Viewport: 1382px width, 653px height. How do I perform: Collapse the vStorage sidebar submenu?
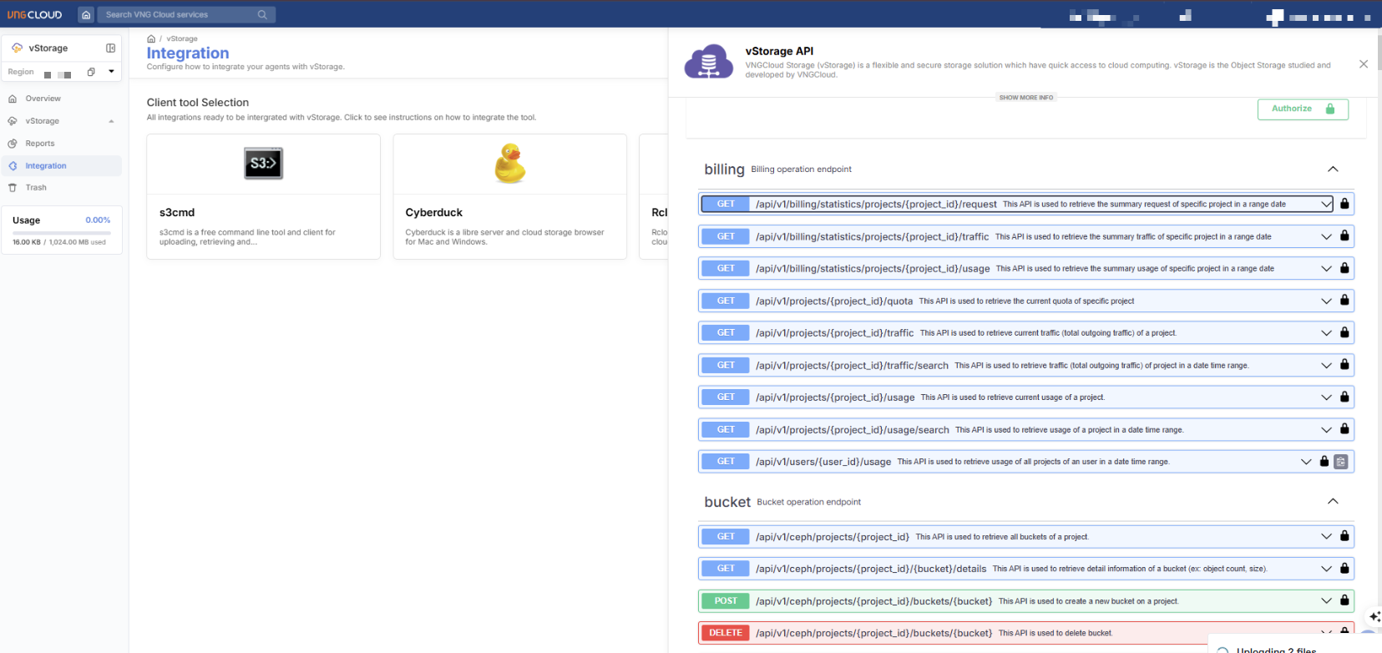[111, 121]
